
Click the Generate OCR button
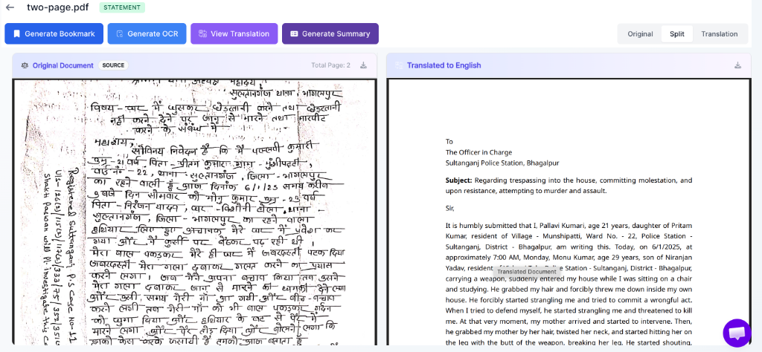147,34
